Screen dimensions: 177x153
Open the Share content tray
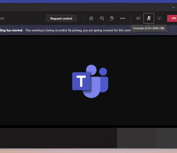point(159,18)
